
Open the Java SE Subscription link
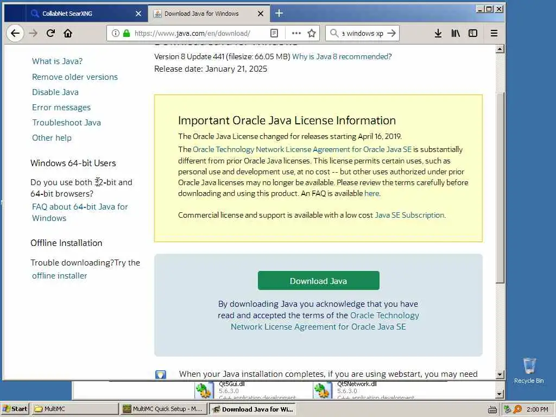pyautogui.click(x=409, y=215)
